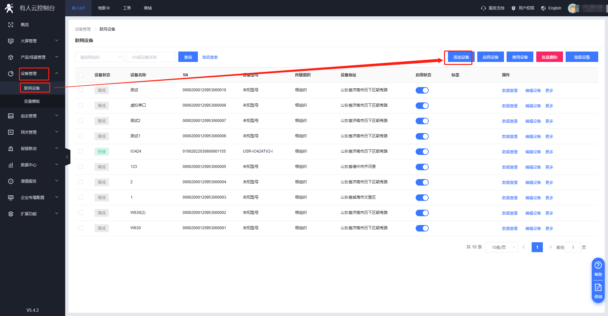
Task: Open the Consult (咨询) document icon
Action: (x=598, y=287)
